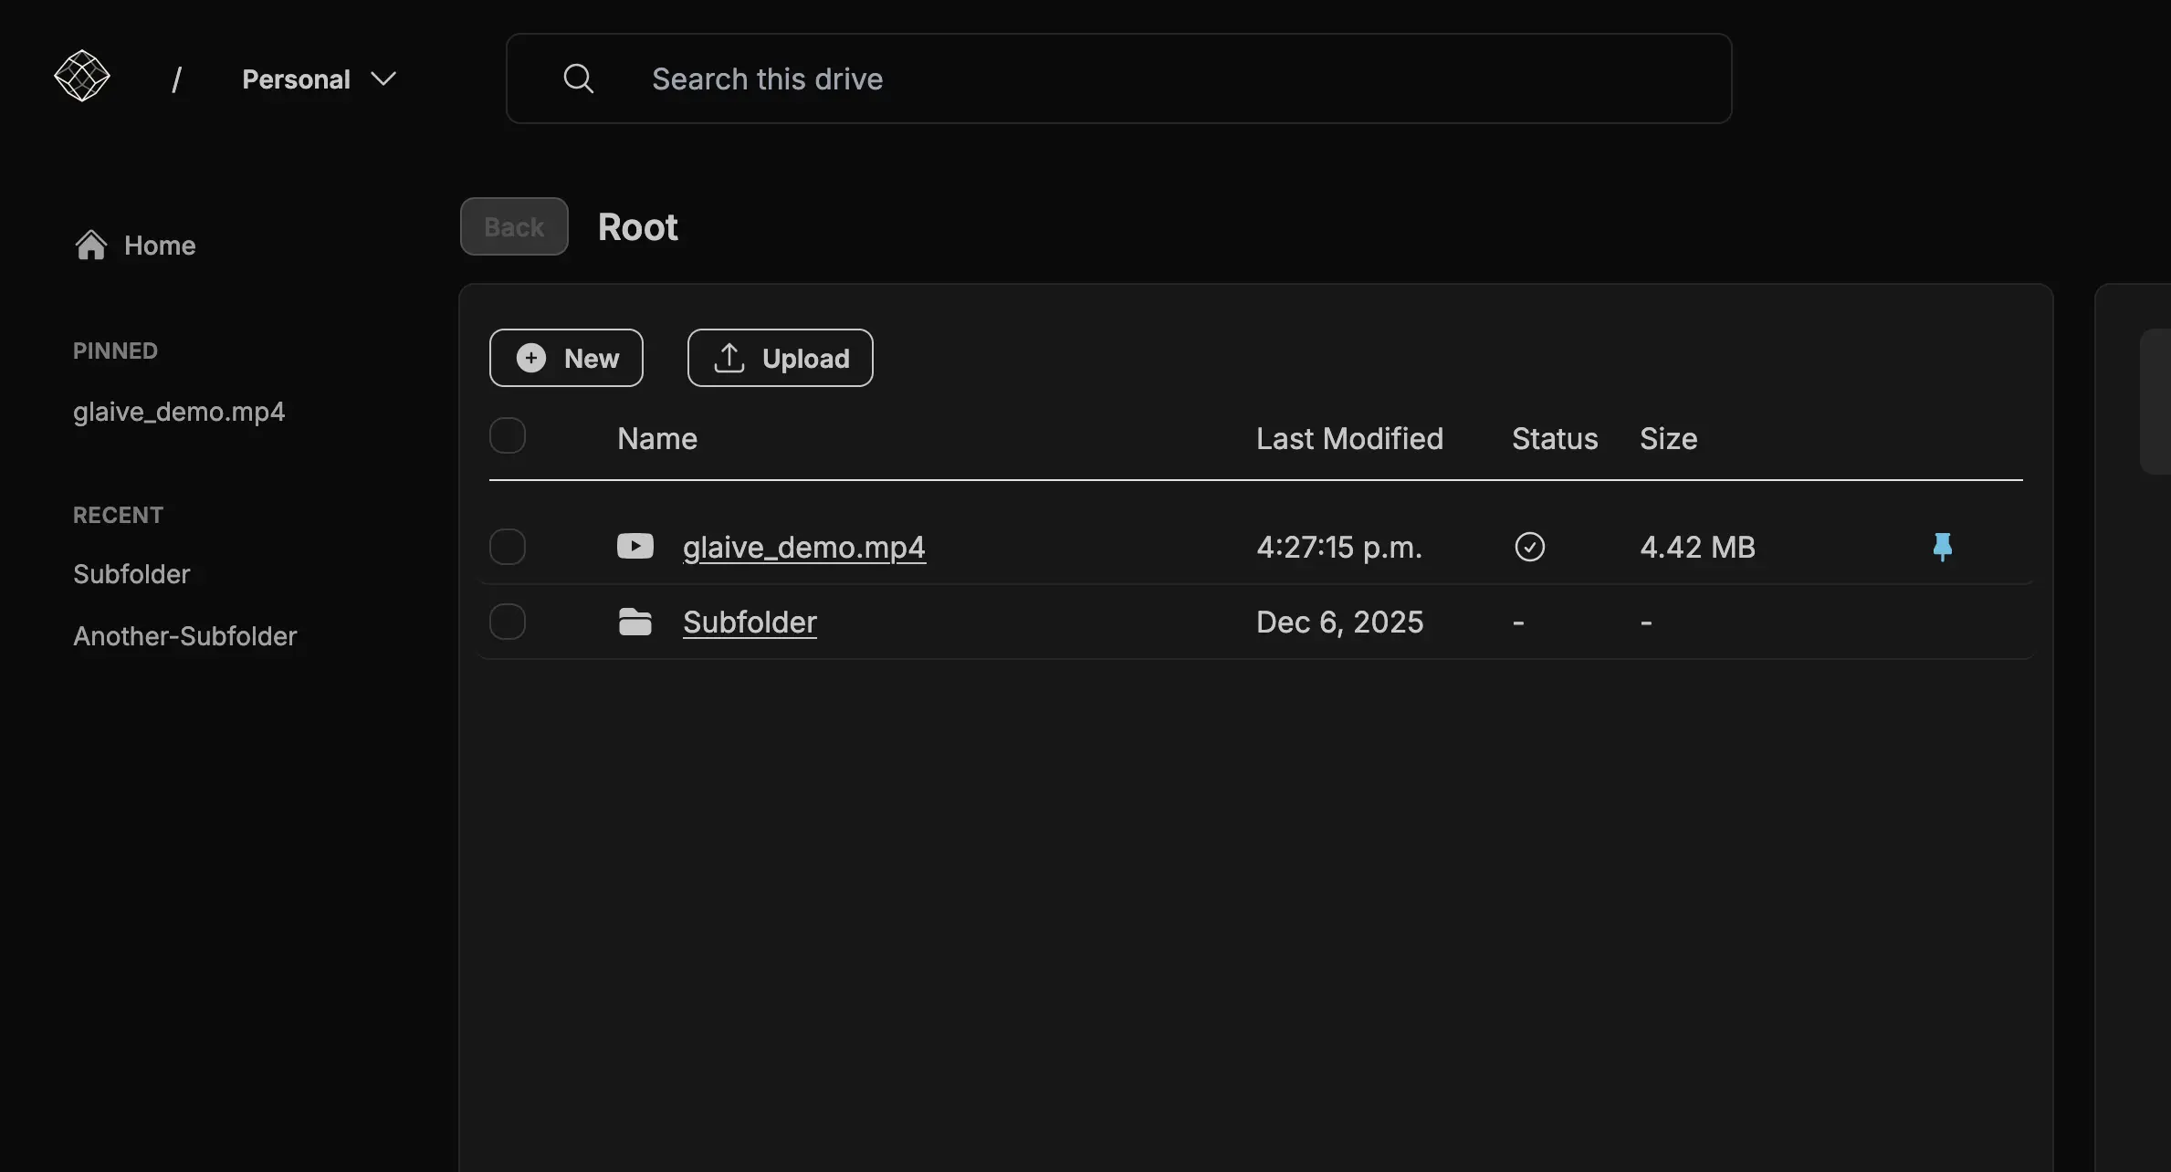2171x1172 pixels.
Task: Toggle the select-all checkbox in the header
Action: click(x=508, y=435)
